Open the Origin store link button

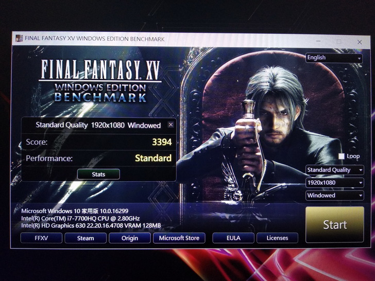pos(130,238)
